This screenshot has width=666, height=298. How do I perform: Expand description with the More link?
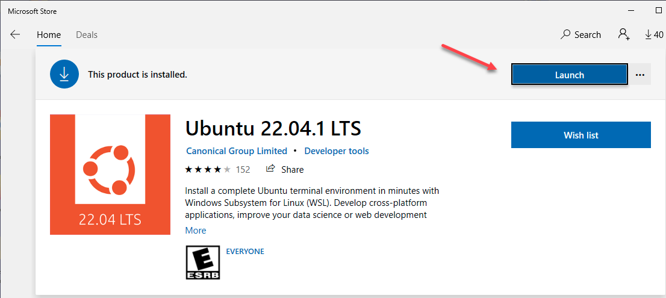pyautogui.click(x=196, y=231)
